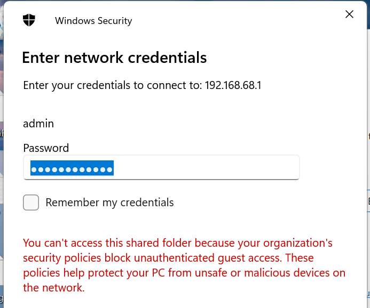Close the Windows Security dialog
Screen dimensions: 370x308
point(350,14)
